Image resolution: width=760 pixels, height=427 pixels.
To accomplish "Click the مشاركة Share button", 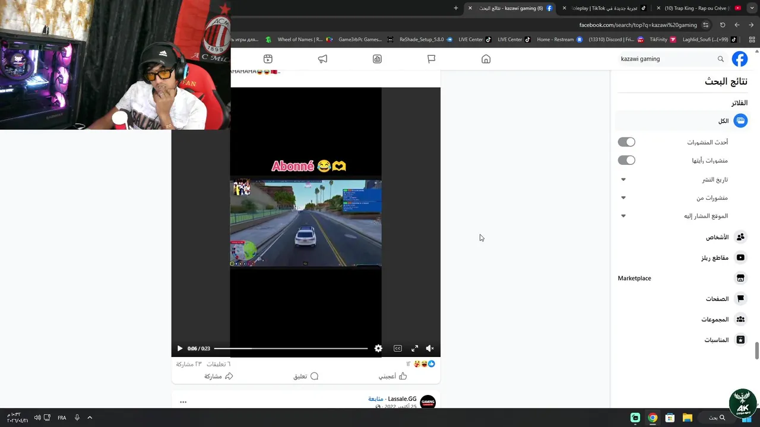I will (218, 376).
